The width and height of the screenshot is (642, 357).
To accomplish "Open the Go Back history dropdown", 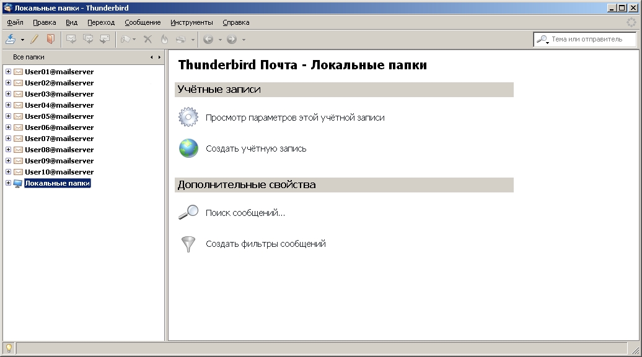I will [220, 40].
